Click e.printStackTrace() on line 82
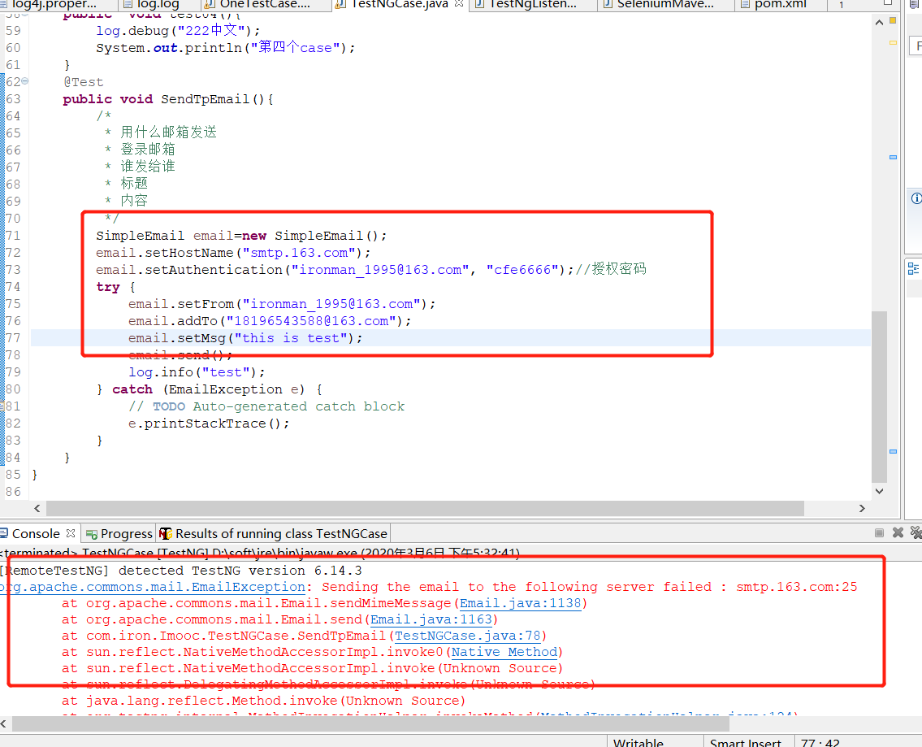 [209, 423]
